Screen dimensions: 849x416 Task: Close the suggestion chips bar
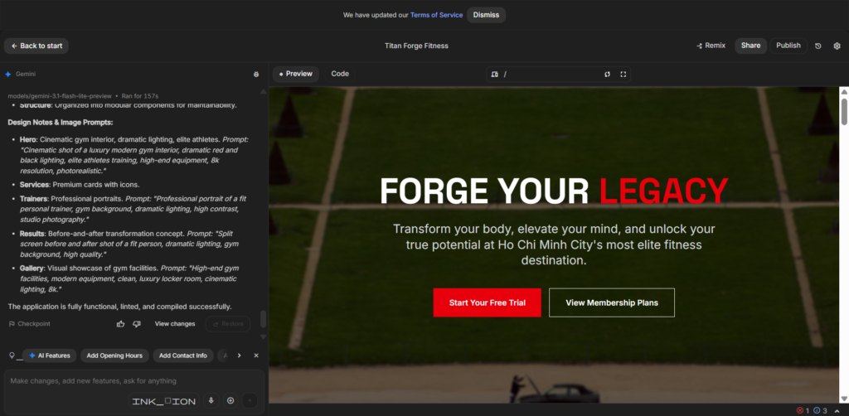(256, 356)
